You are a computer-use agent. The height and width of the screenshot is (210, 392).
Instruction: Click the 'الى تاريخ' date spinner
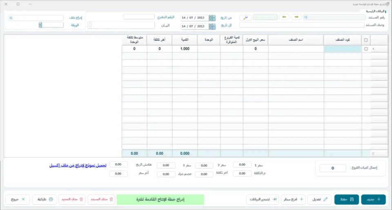click(211, 26)
